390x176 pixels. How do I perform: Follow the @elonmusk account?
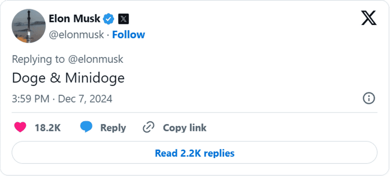point(128,35)
